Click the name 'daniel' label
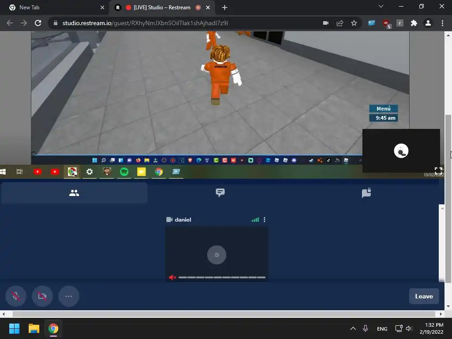Image resolution: width=452 pixels, height=339 pixels. [183, 220]
